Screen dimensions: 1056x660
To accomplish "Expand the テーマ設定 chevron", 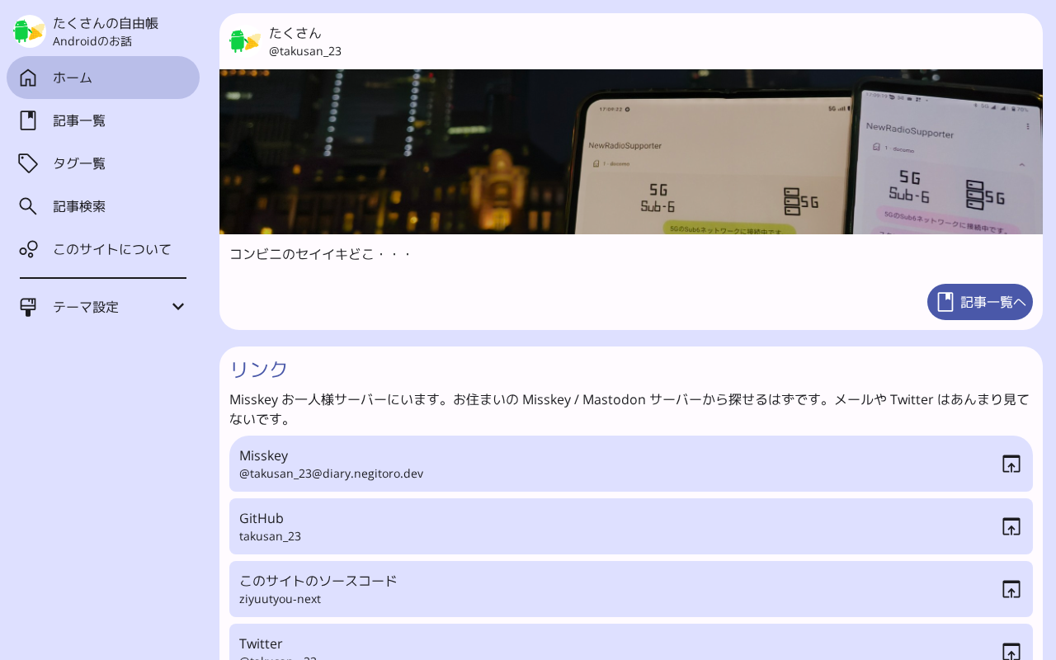I will click(x=178, y=307).
